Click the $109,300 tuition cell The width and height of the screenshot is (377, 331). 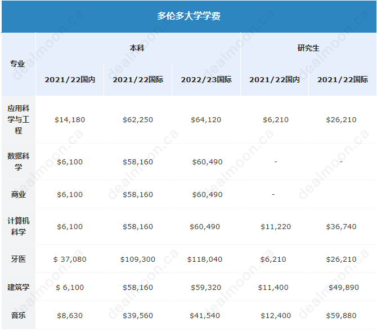pos(138,260)
